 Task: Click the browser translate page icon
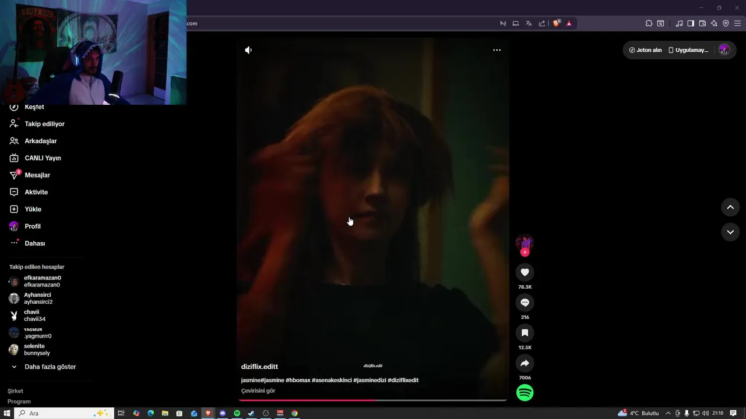click(529, 23)
